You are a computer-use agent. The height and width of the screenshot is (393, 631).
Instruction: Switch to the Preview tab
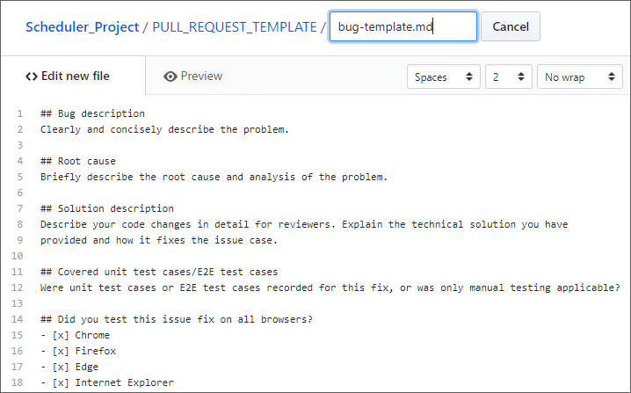pyautogui.click(x=192, y=76)
